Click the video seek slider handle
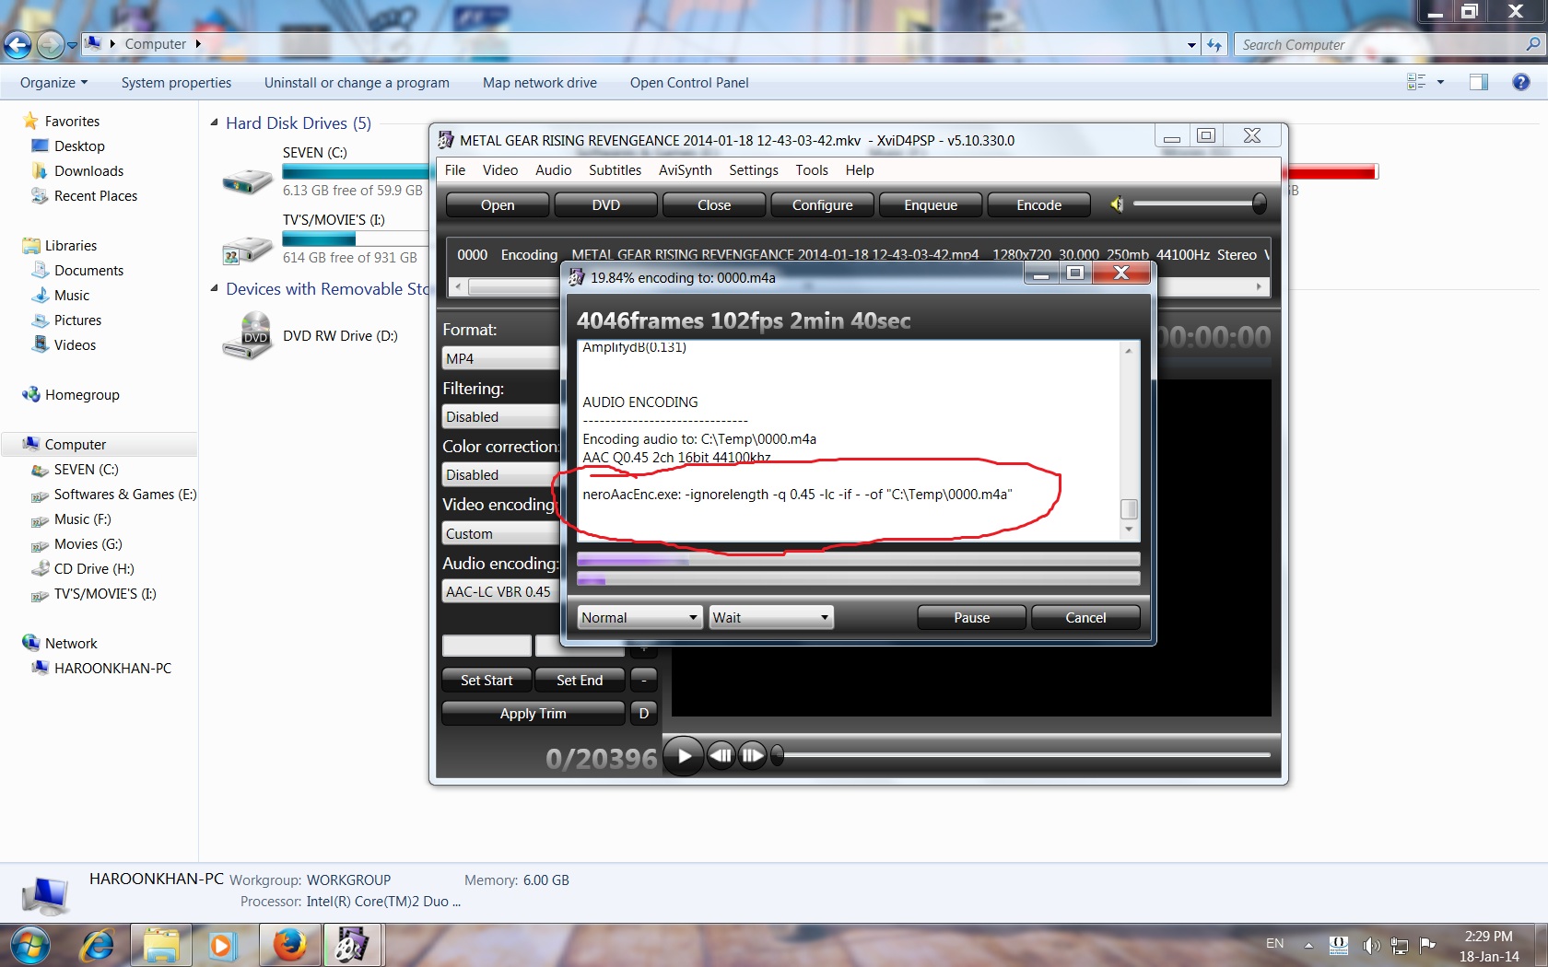 pos(777,756)
